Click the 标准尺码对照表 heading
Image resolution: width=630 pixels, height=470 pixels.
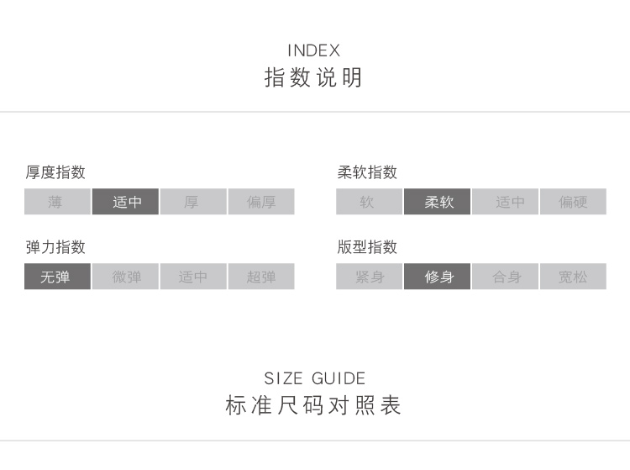(x=314, y=405)
